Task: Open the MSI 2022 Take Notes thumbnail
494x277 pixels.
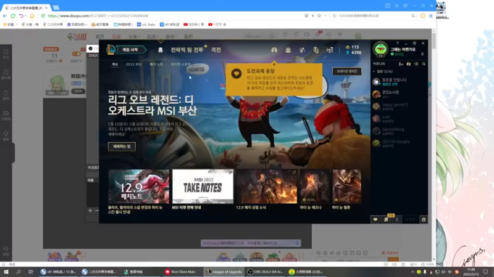Action: click(203, 187)
